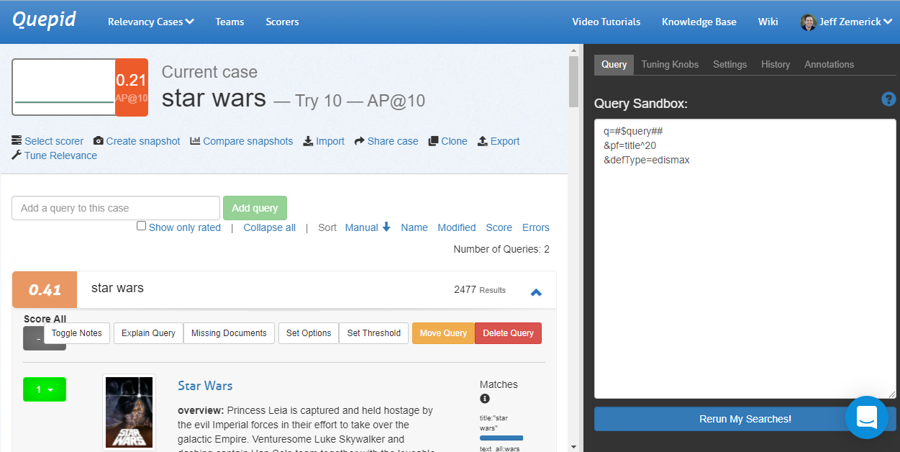Open the rating dropdown showing 1

45,389
